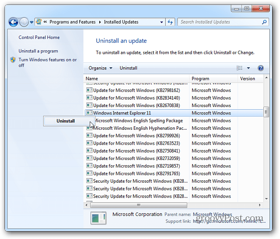Open Turn Windows features on or off

click(48, 62)
